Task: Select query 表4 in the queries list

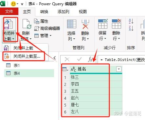Action: 29,73
